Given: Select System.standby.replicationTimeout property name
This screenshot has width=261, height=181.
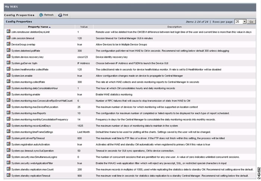Looking at the screenshot, I should pyautogui.click(x=31, y=176).
